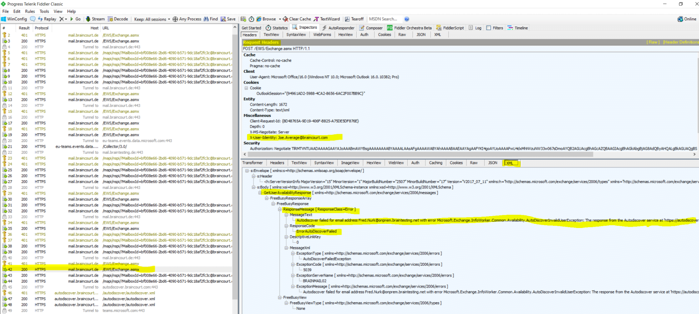Select the response Caching tab
Image resolution: width=699 pixels, height=314 pixels.
pos(436,163)
